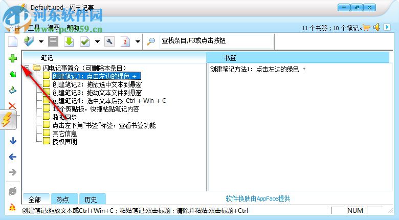Close the 闪电记事 window

[369, 7]
